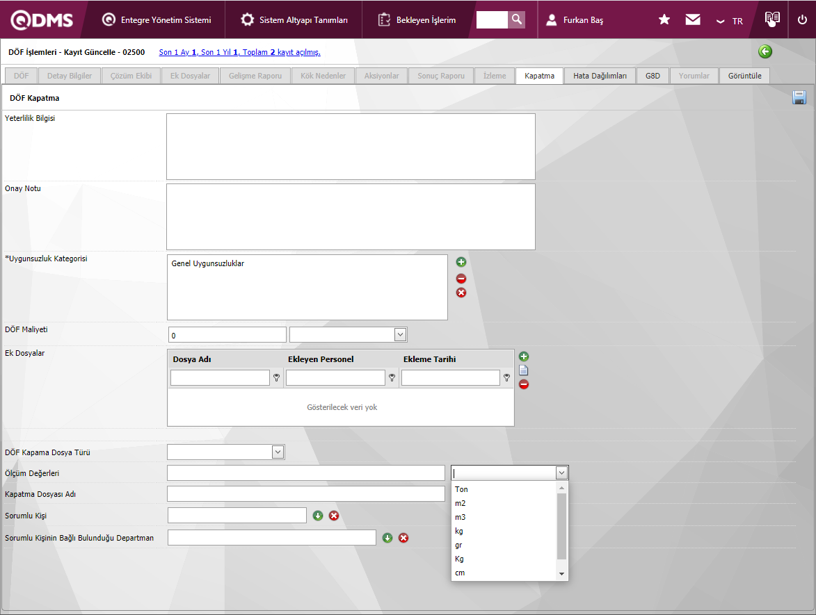The height and width of the screenshot is (615, 816).
Task: Open Bekleyen İşlerim menu
Action: click(x=417, y=19)
